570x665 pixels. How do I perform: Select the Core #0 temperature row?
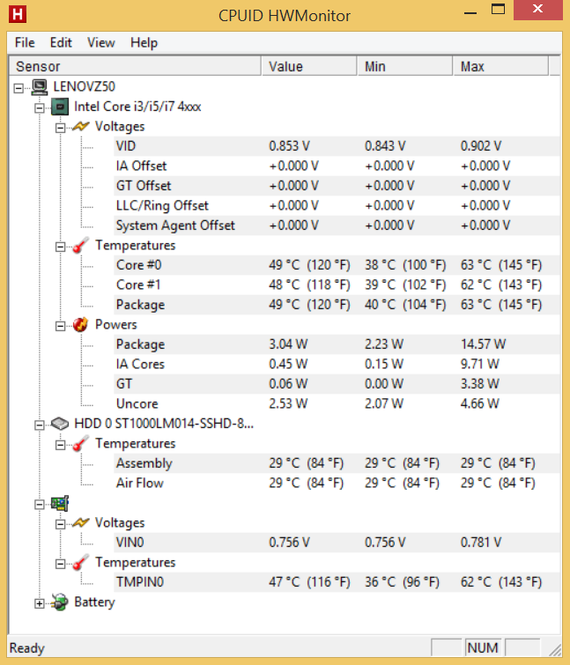pyautogui.click(x=138, y=265)
